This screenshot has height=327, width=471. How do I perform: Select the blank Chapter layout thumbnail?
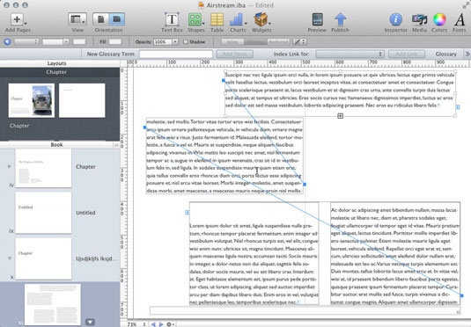click(82, 100)
